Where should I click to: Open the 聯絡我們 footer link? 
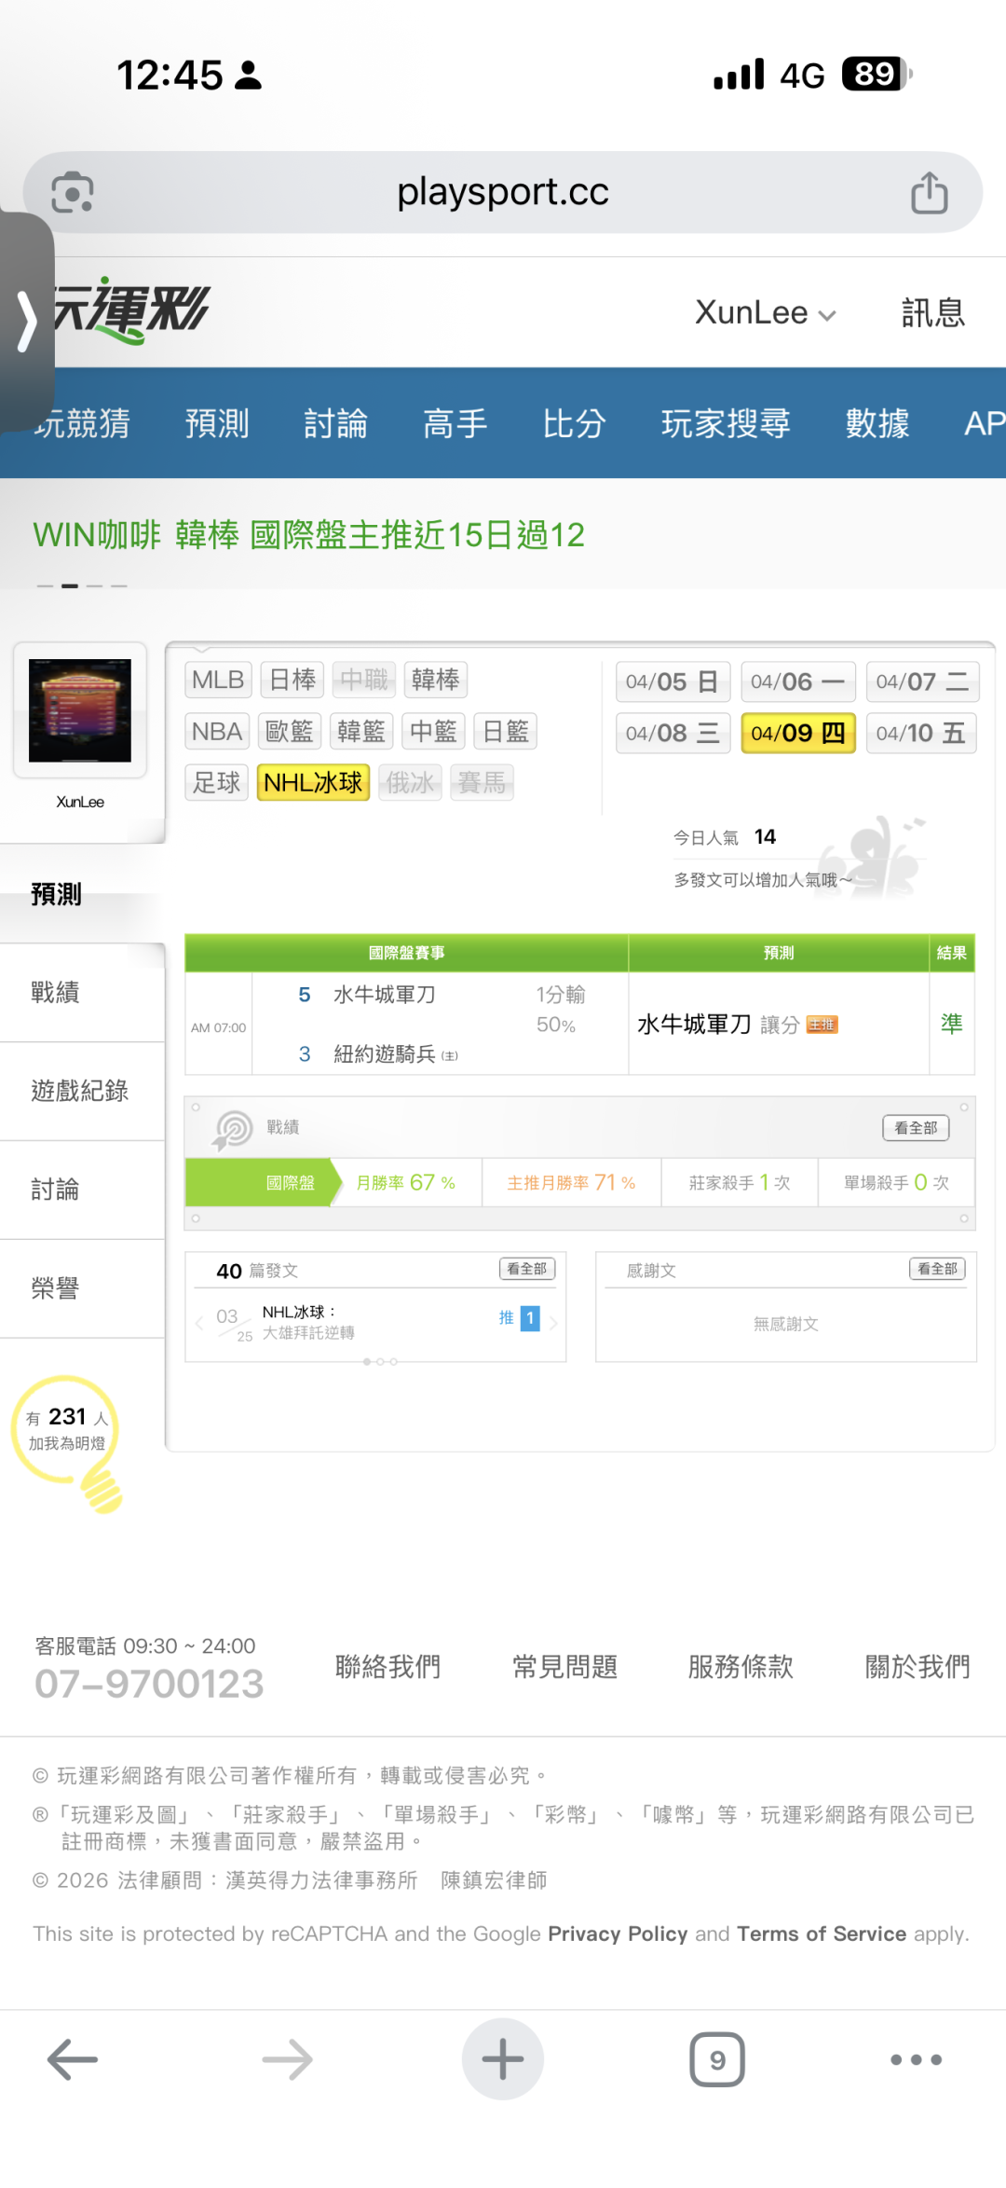coord(387,1666)
